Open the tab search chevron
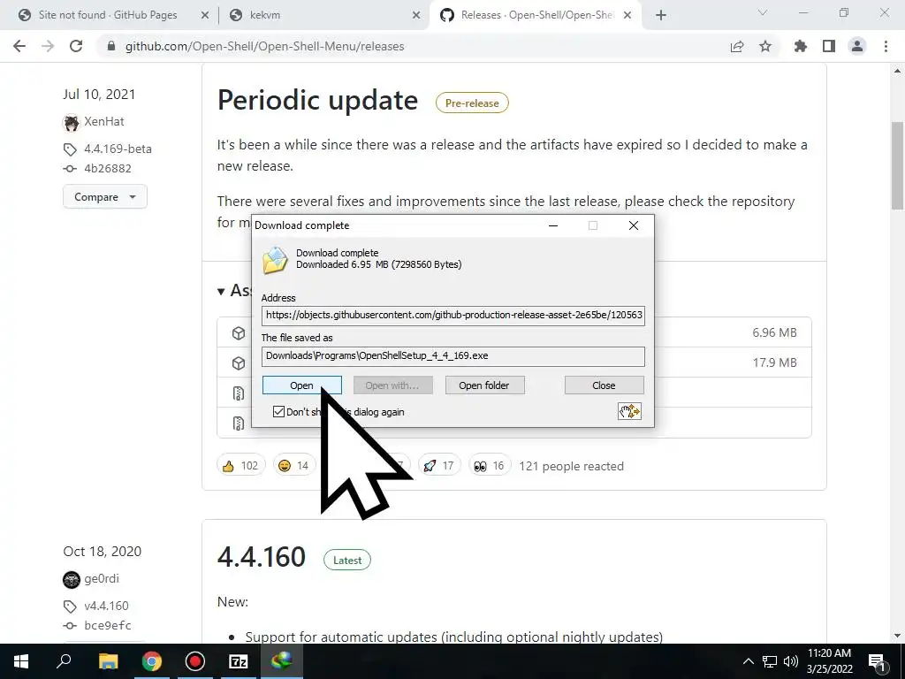This screenshot has height=679, width=905. point(763,12)
